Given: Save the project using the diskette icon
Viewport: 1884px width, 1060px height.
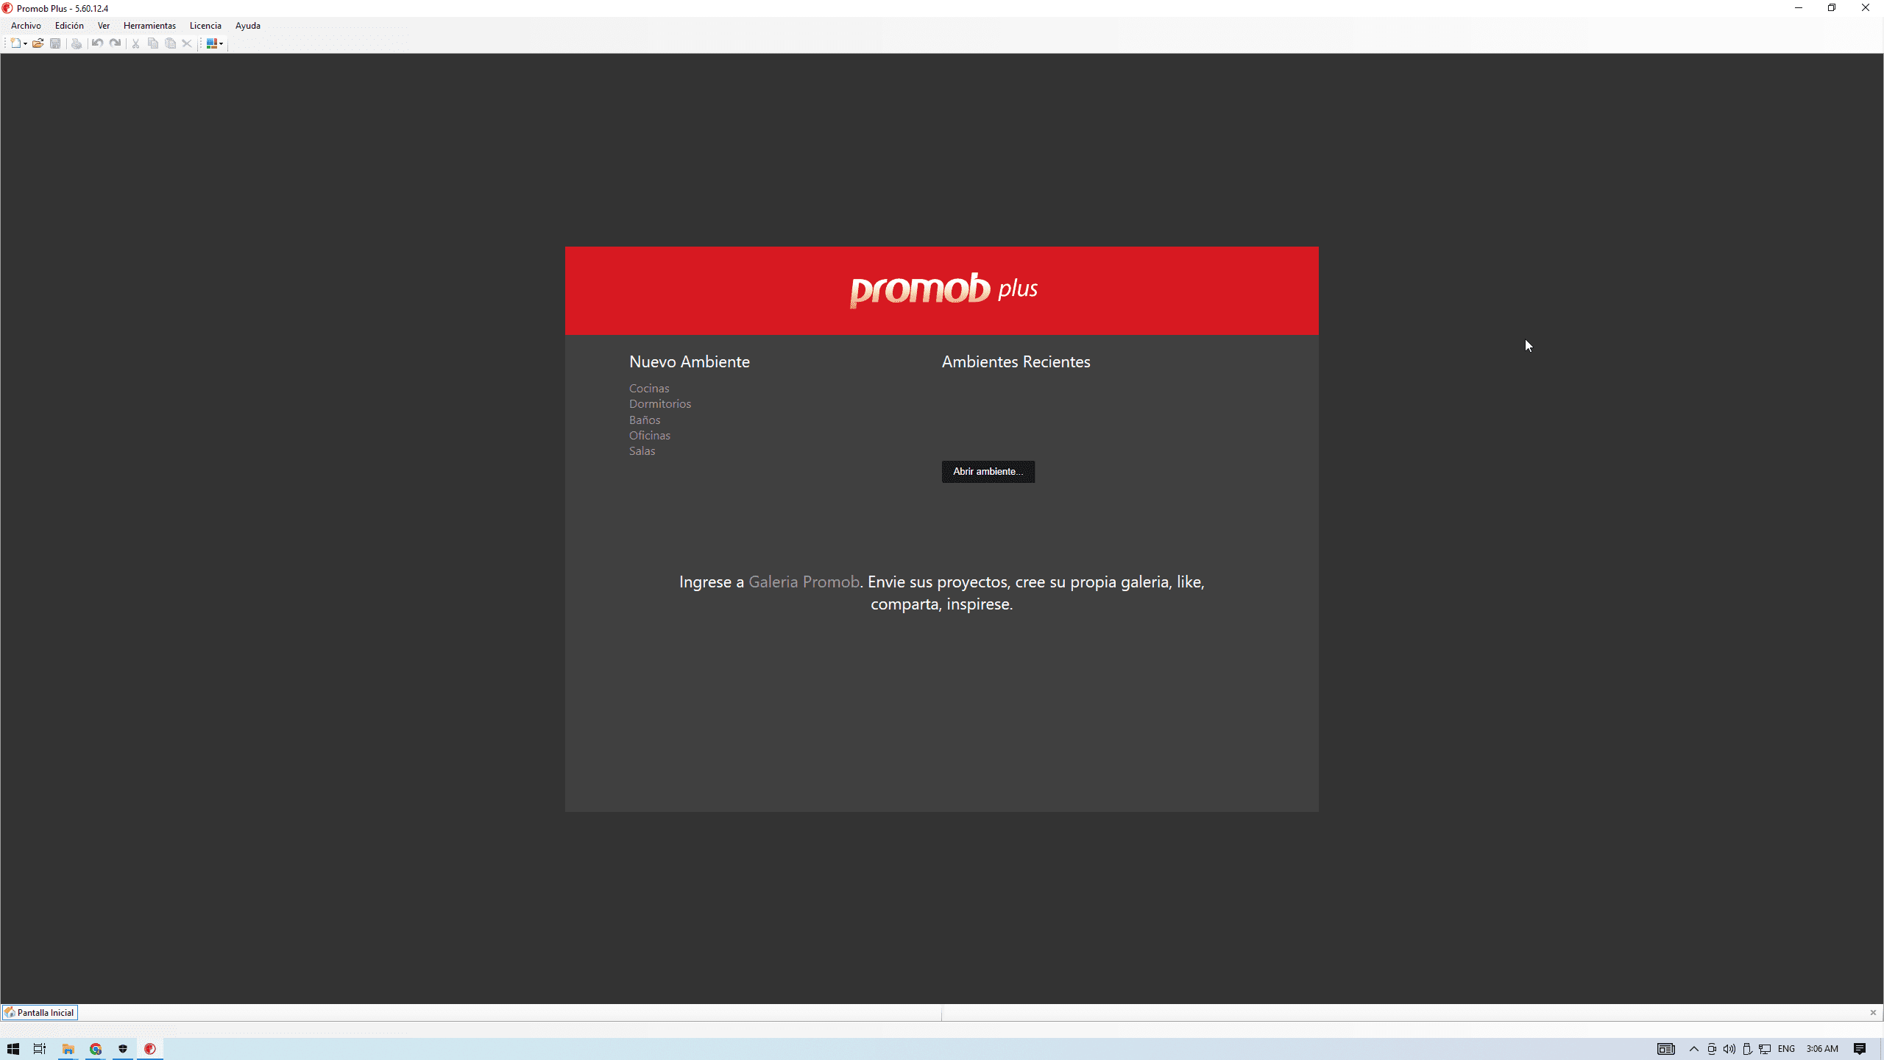Looking at the screenshot, I should click(x=55, y=43).
